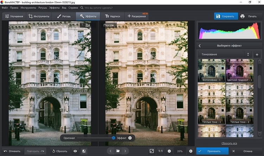Open the Эффекты menu in menu bar

tap(54, 7)
